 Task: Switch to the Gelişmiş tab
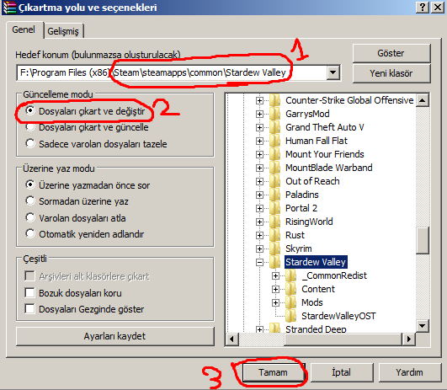63,31
